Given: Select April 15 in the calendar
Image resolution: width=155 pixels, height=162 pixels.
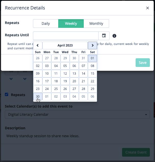Looking at the screenshot, I should pos(92,73).
